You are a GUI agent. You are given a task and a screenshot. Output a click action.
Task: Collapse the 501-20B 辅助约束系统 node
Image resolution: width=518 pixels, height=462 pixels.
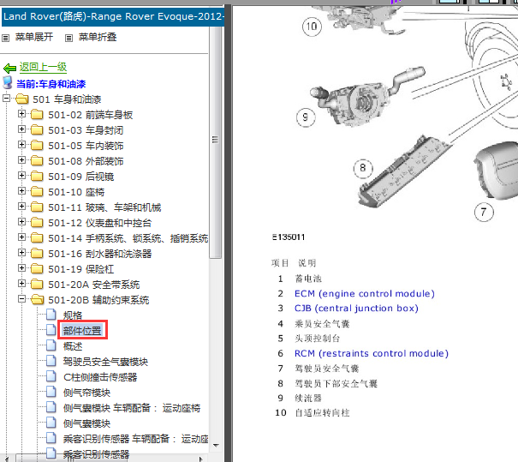(x=21, y=299)
